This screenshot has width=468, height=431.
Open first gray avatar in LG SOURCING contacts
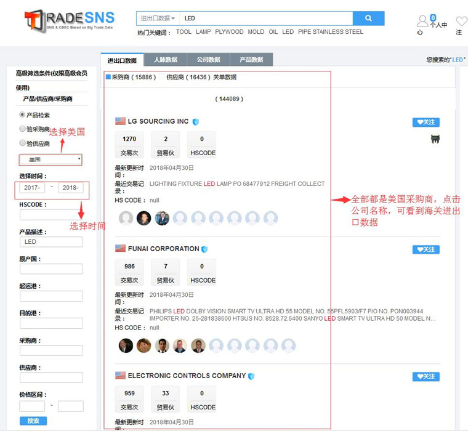point(126,218)
